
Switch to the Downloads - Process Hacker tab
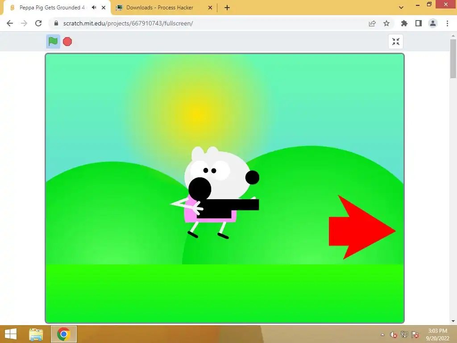click(164, 8)
